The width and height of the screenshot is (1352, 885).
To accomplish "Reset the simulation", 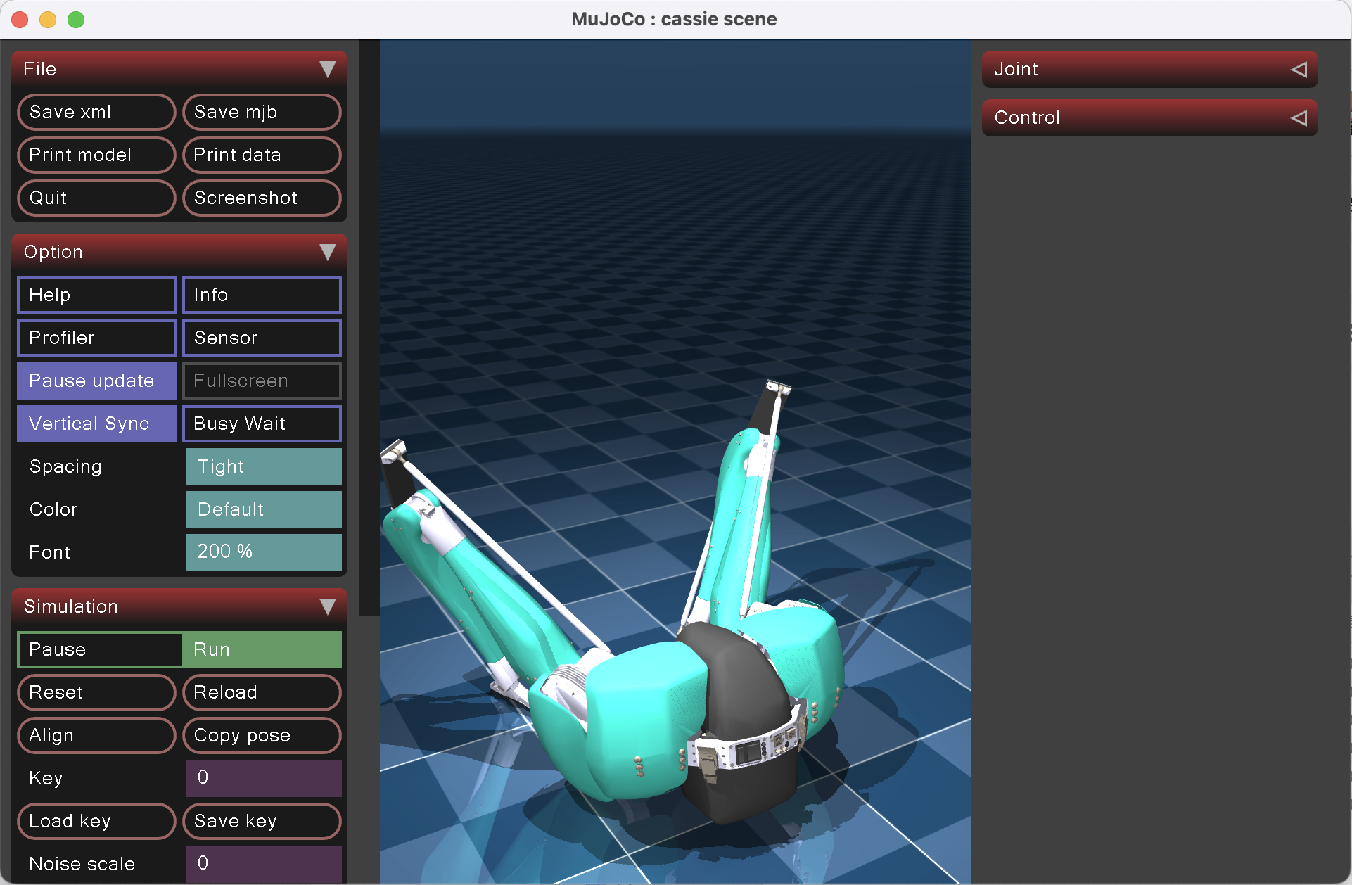I will (96, 692).
